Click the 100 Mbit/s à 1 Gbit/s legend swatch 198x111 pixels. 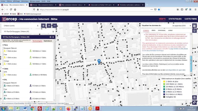164,84
